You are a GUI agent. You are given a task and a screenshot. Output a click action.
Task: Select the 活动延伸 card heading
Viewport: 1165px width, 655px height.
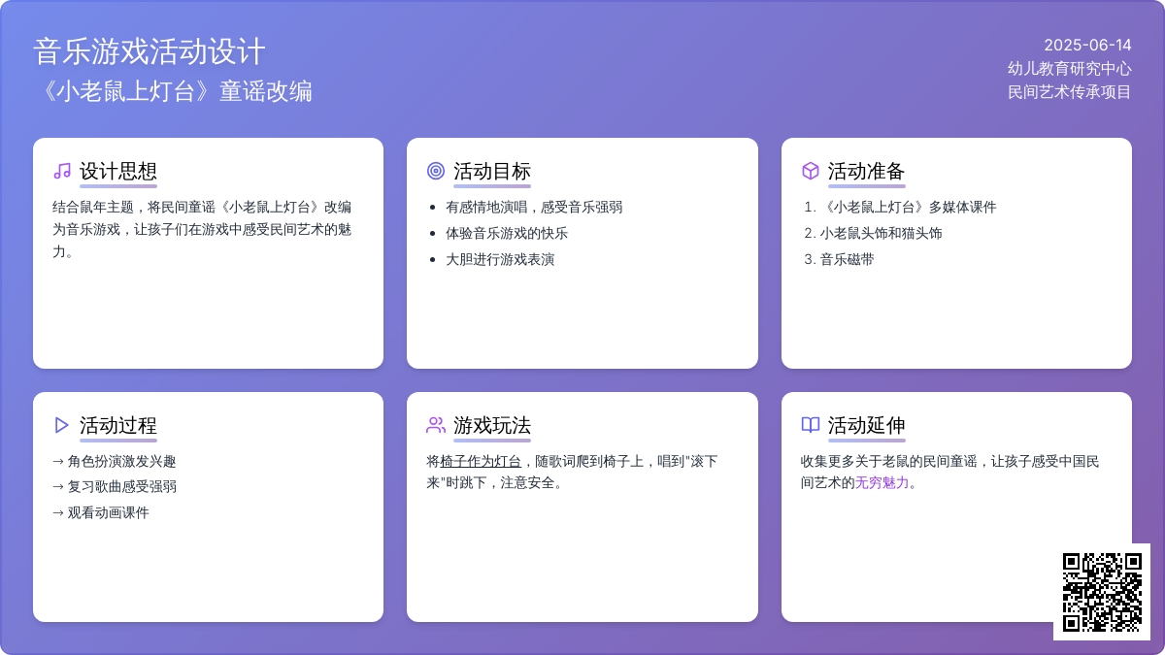click(867, 426)
